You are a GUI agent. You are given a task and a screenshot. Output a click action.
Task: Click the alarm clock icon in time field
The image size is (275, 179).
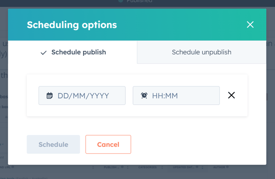[144, 95]
